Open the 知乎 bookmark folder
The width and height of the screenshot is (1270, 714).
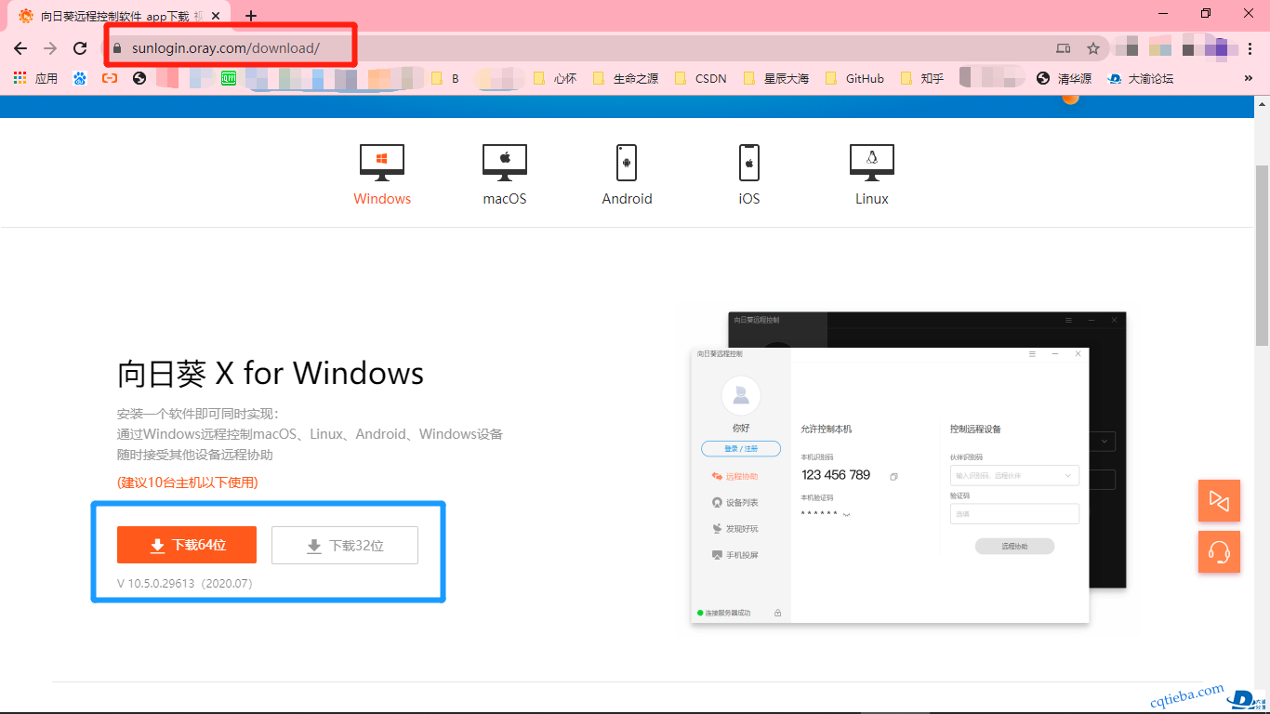pos(922,79)
